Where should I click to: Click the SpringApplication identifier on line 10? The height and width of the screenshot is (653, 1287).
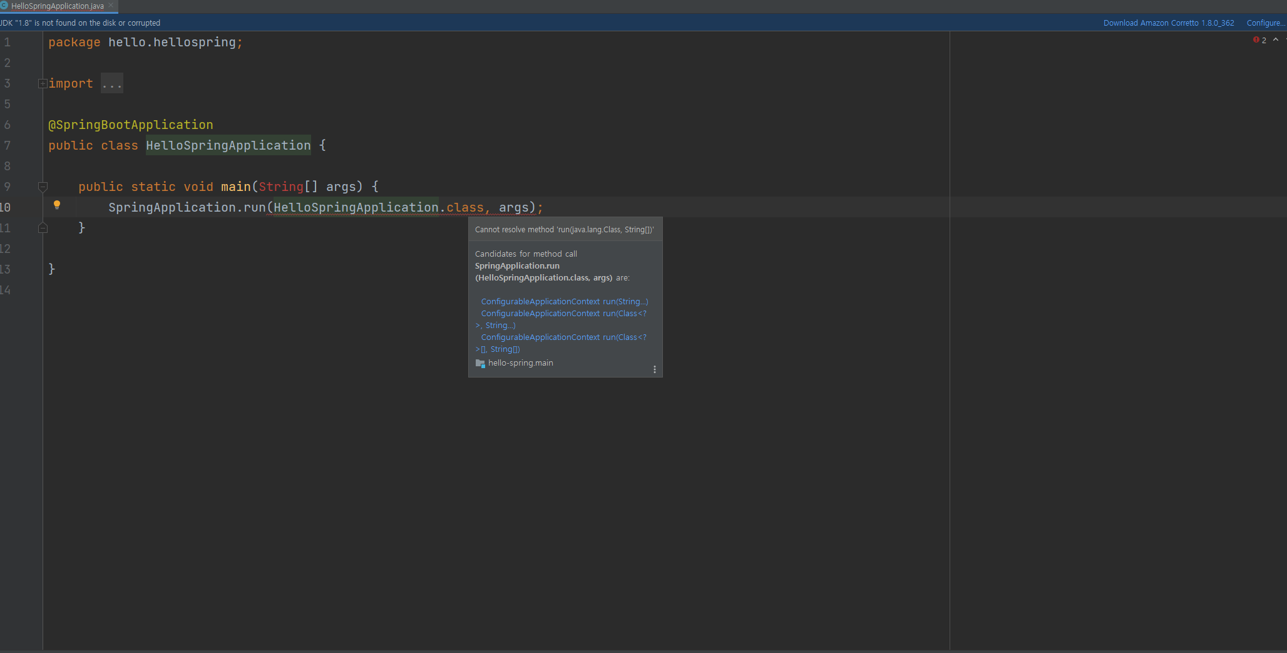172,207
